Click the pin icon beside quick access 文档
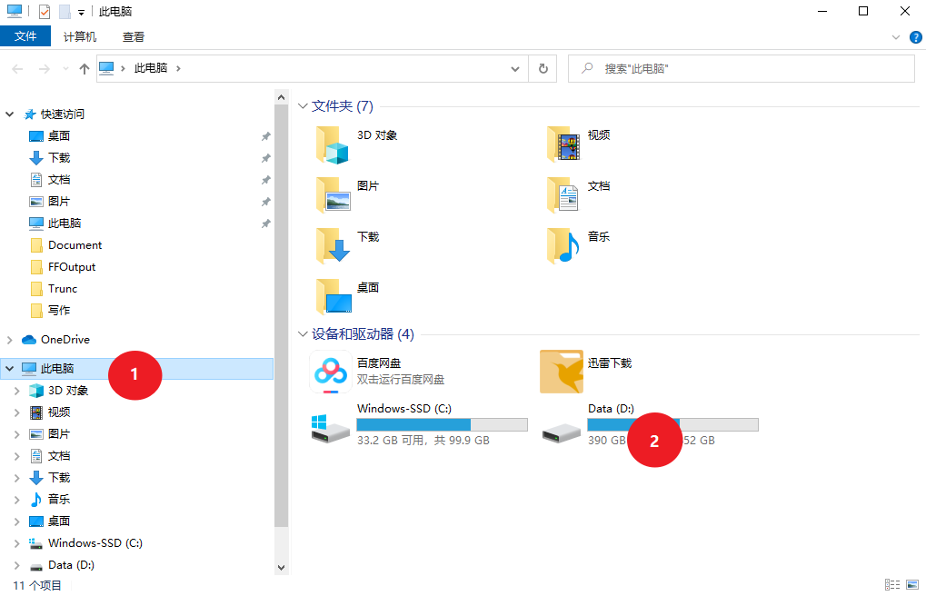Screen dimensions: 926x596 pyautogui.click(x=265, y=180)
